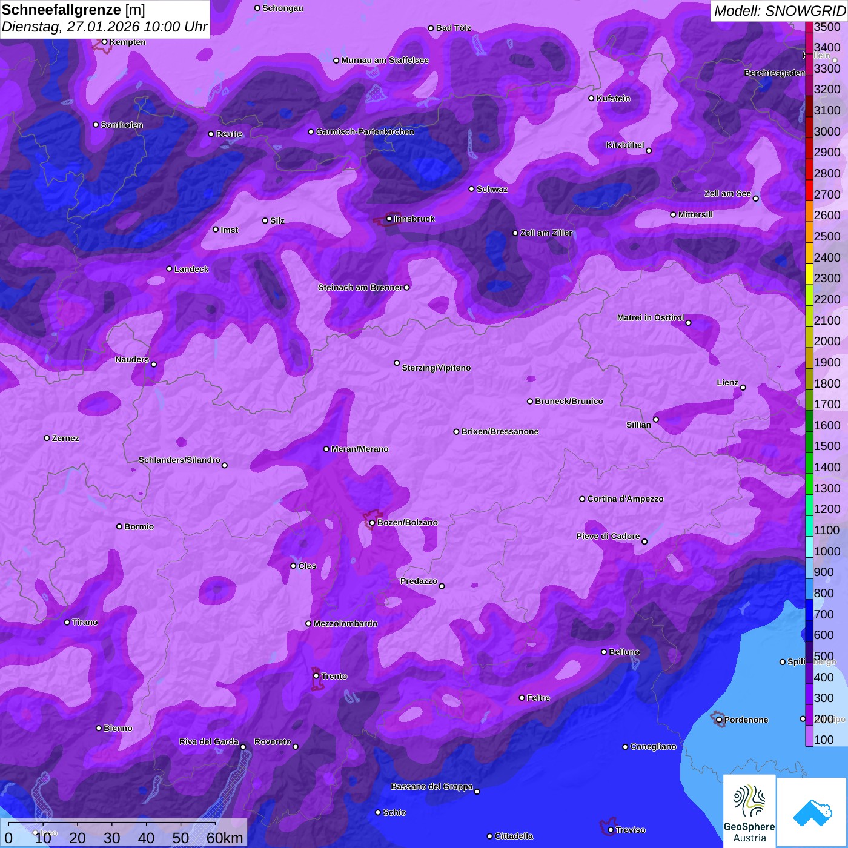Click the Bassano del Grappa label
Viewport: 848px width, 848px height.
coord(432,786)
